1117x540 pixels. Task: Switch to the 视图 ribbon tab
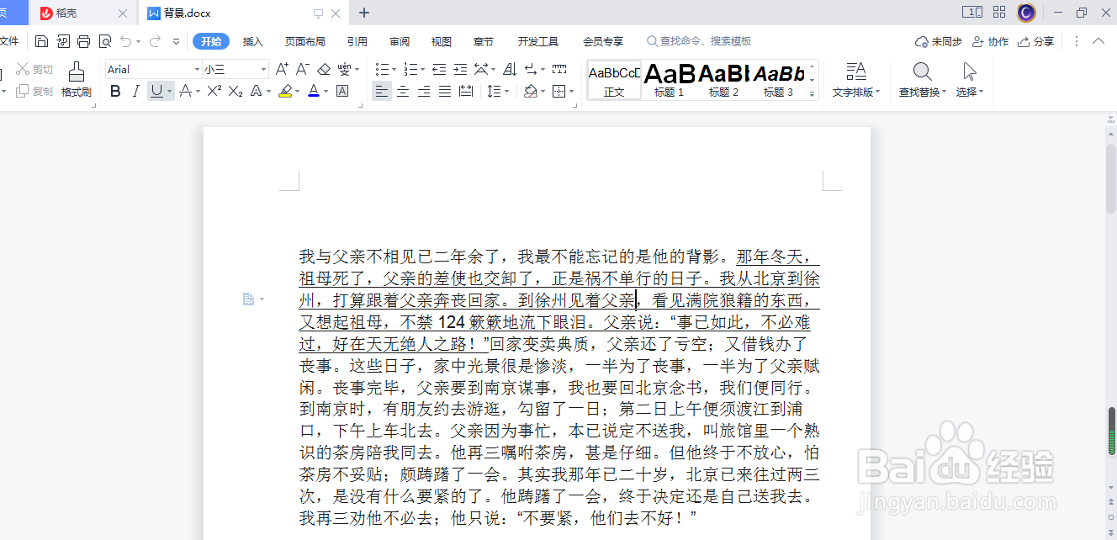442,41
